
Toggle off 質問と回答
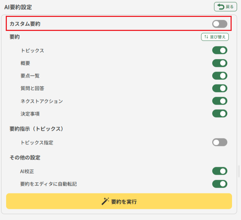(219, 88)
